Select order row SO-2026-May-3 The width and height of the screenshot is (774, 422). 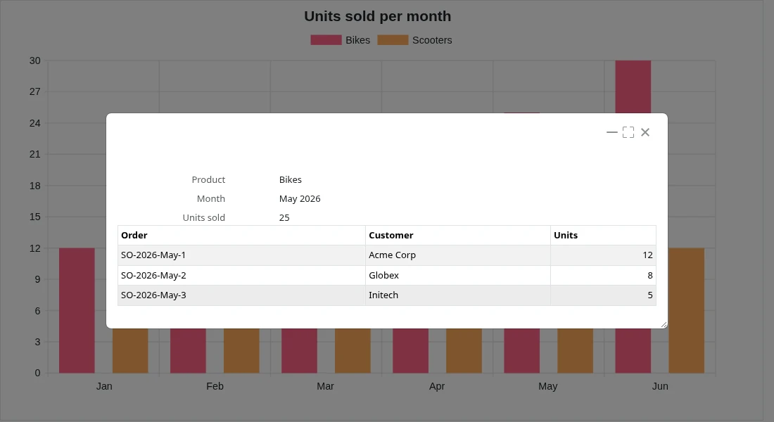(387, 295)
